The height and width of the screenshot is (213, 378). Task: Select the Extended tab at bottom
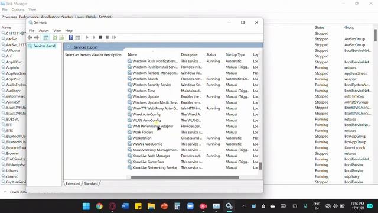click(x=73, y=183)
